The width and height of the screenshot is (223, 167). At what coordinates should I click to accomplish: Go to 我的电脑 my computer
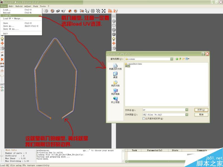click(115, 92)
